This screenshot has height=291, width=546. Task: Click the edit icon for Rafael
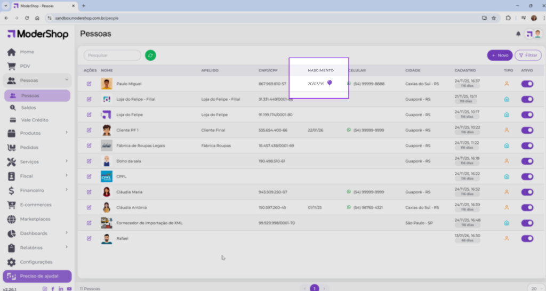click(x=89, y=239)
